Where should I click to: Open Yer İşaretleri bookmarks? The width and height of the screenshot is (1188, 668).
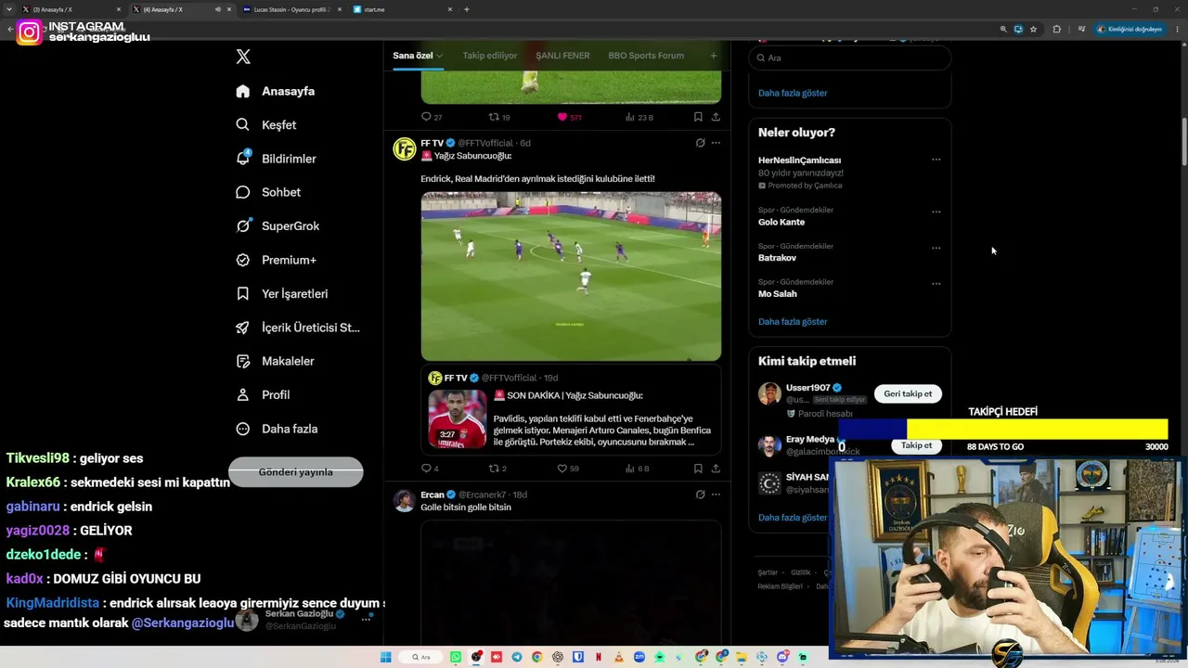(282, 293)
